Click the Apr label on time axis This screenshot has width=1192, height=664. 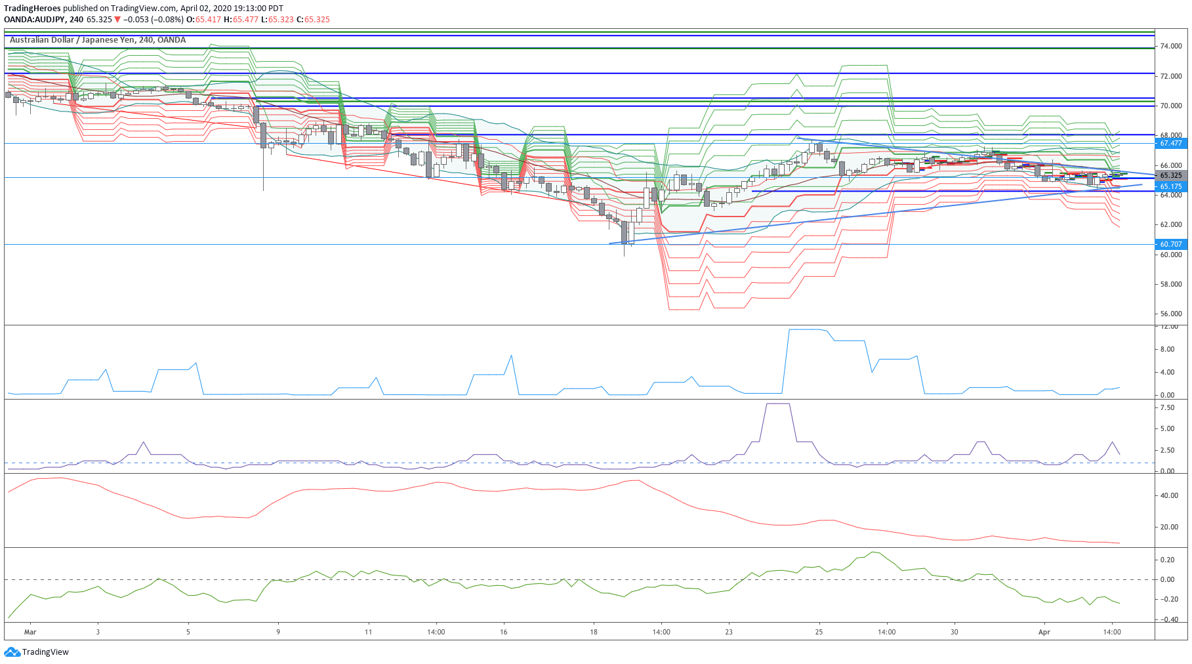[1044, 632]
